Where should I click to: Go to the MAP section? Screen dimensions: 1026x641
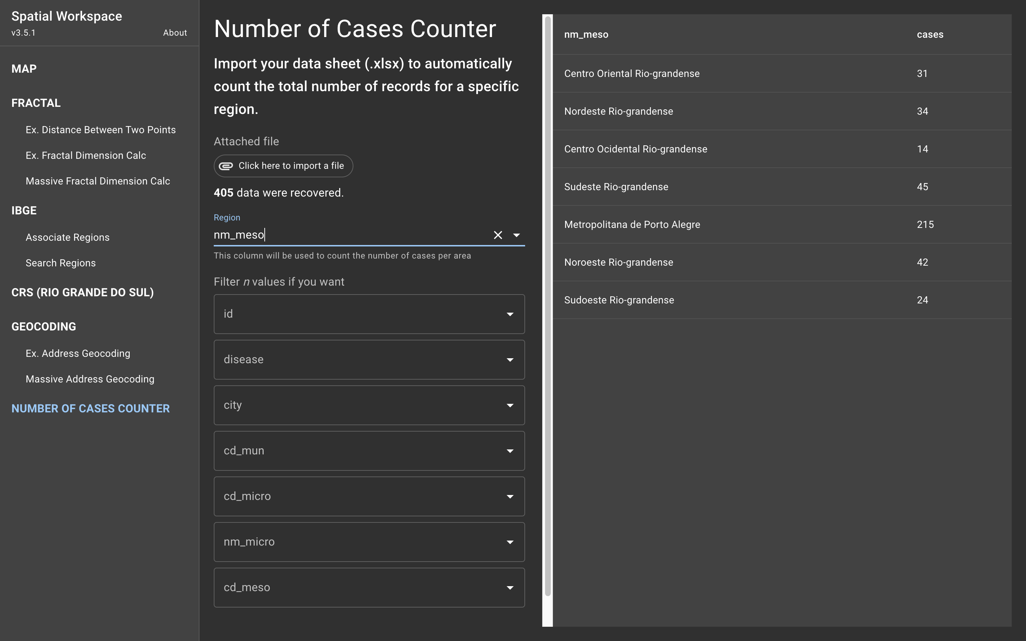click(x=24, y=69)
